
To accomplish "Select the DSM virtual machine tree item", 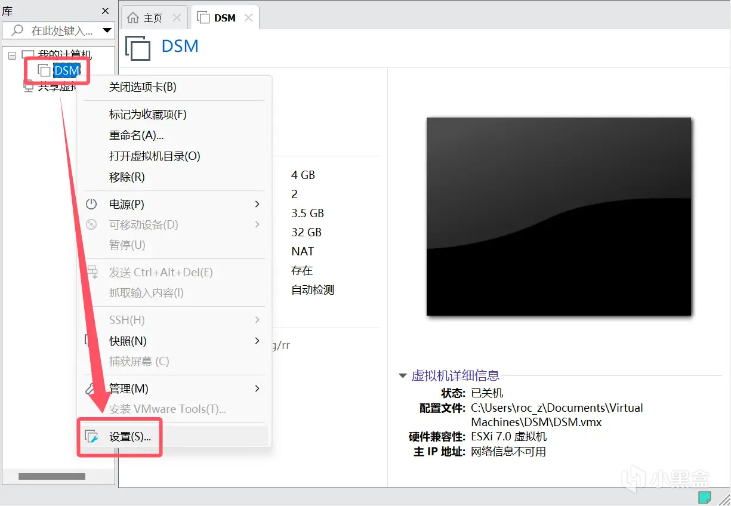I will click(66, 70).
